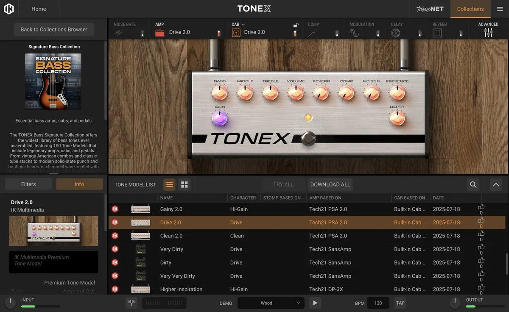Adjust the Gain knob on the TONEX pedal
509x312 pixels.
tap(220, 118)
